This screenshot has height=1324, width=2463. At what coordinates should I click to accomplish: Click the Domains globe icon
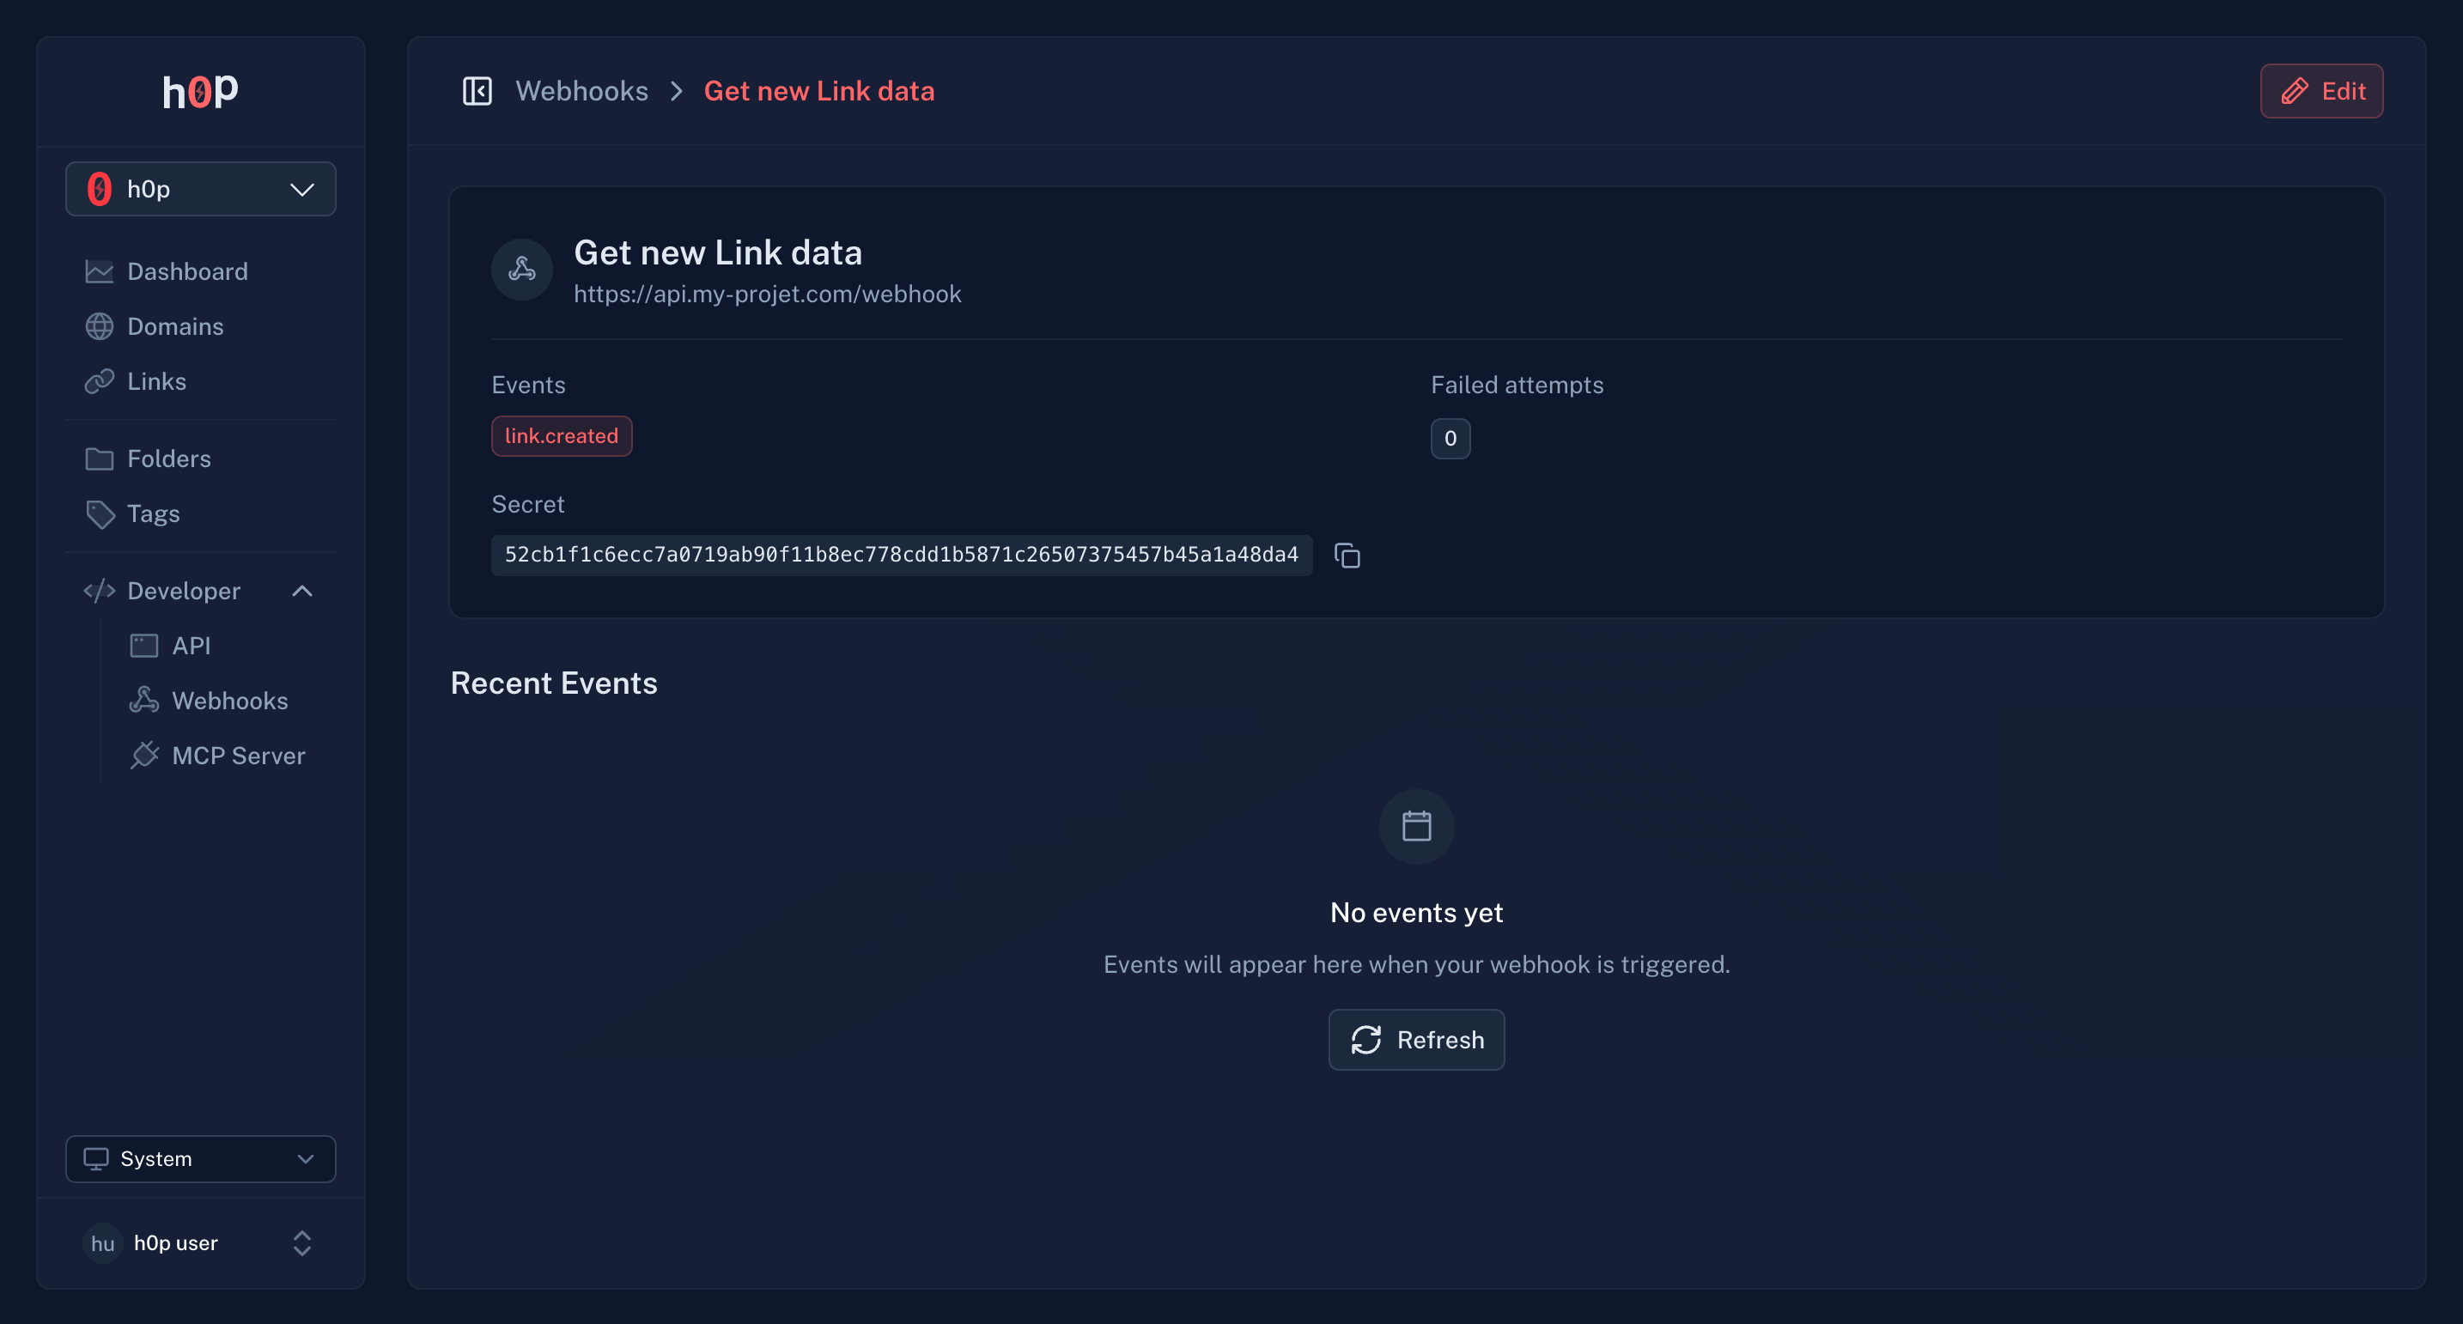[x=100, y=327]
